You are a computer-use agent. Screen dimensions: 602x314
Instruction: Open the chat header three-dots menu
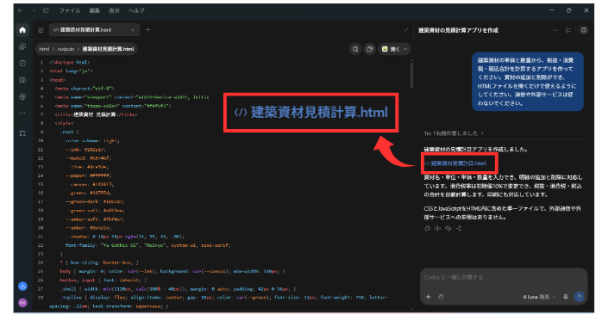(555, 30)
